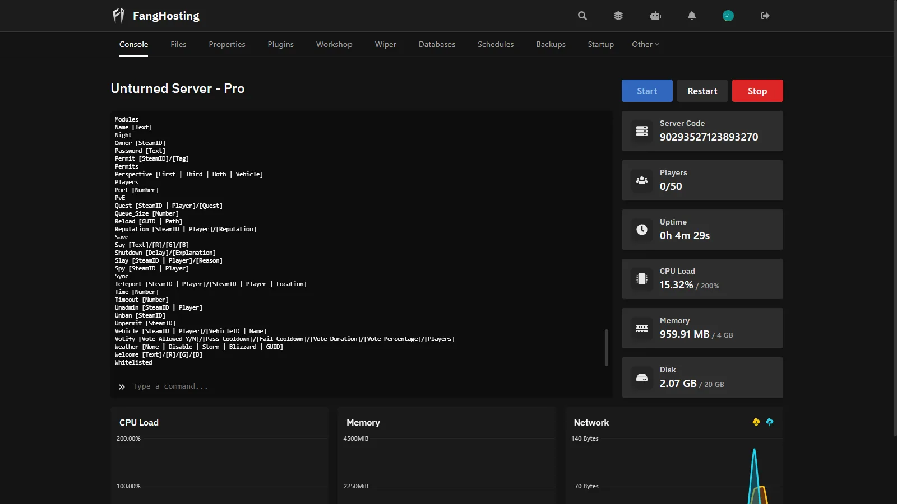The image size is (897, 504).
Task: Open the Properties tab
Action: coord(227,44)
